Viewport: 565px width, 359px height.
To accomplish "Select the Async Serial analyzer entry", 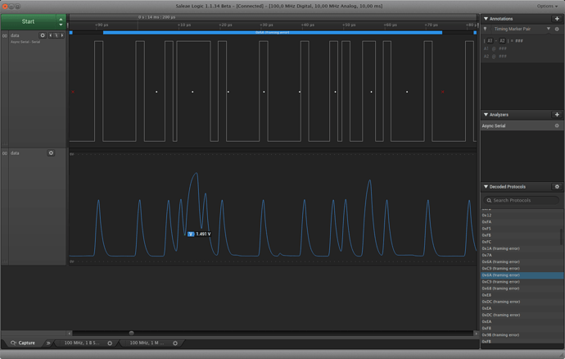I will pos(522,126).
